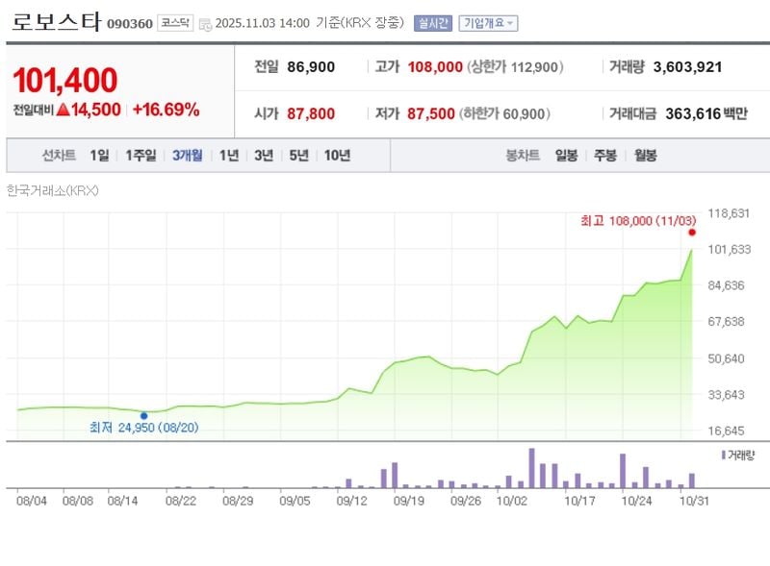Click the 거래량 legend marker

pyautogui.click(x=723, y=455)
